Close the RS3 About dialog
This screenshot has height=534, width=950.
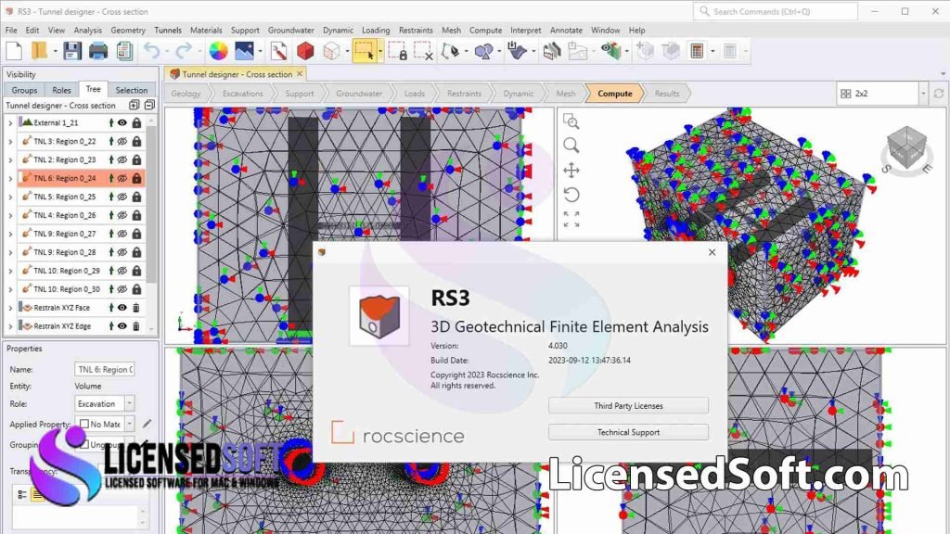[712, 252]
